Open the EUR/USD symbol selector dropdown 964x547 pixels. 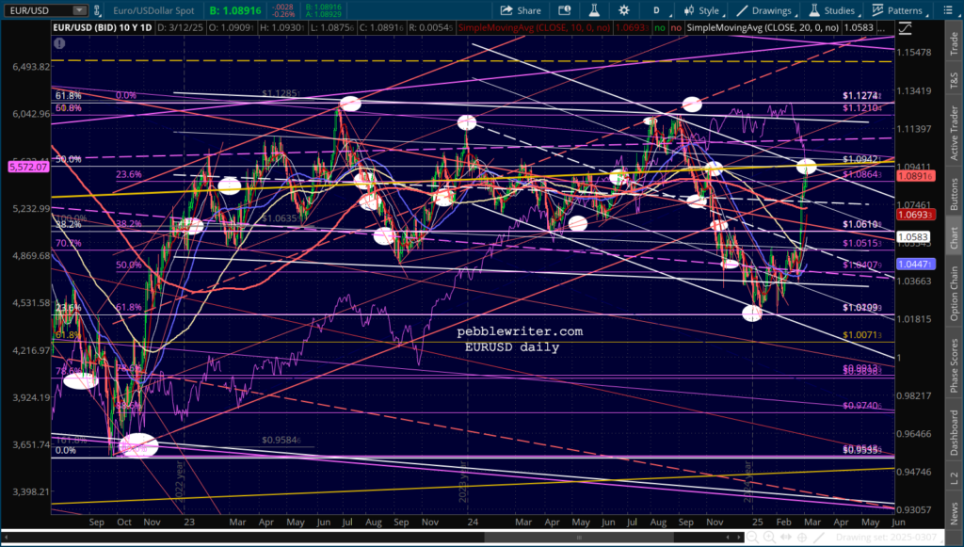pyautogui.click(x=80, y=9)
